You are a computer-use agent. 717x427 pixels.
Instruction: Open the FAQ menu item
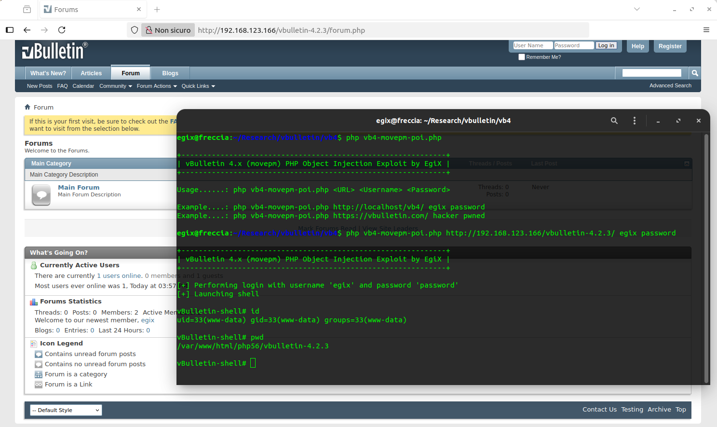tap(63, 86)
